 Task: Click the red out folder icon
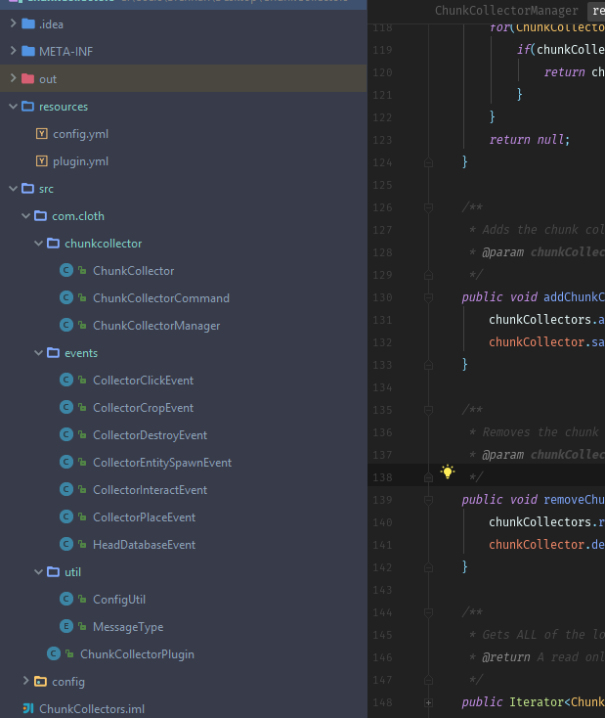[28, 78]
